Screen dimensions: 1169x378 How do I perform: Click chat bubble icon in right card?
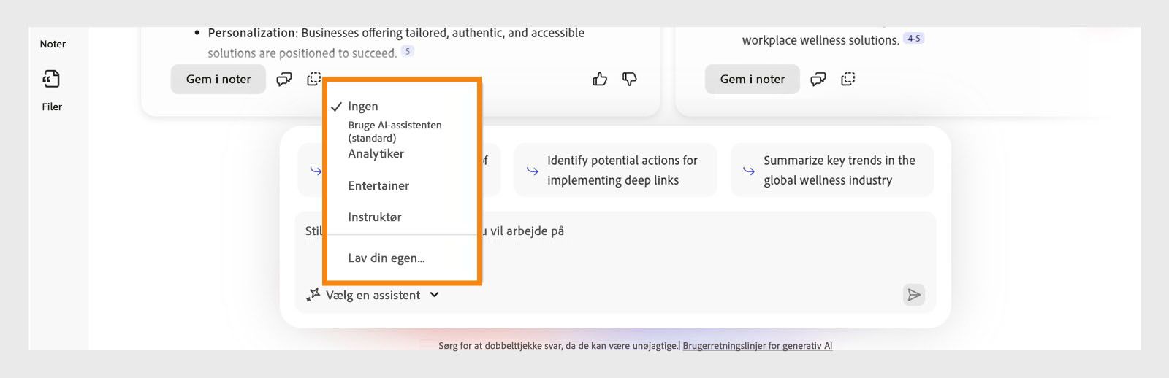[818, 79]
